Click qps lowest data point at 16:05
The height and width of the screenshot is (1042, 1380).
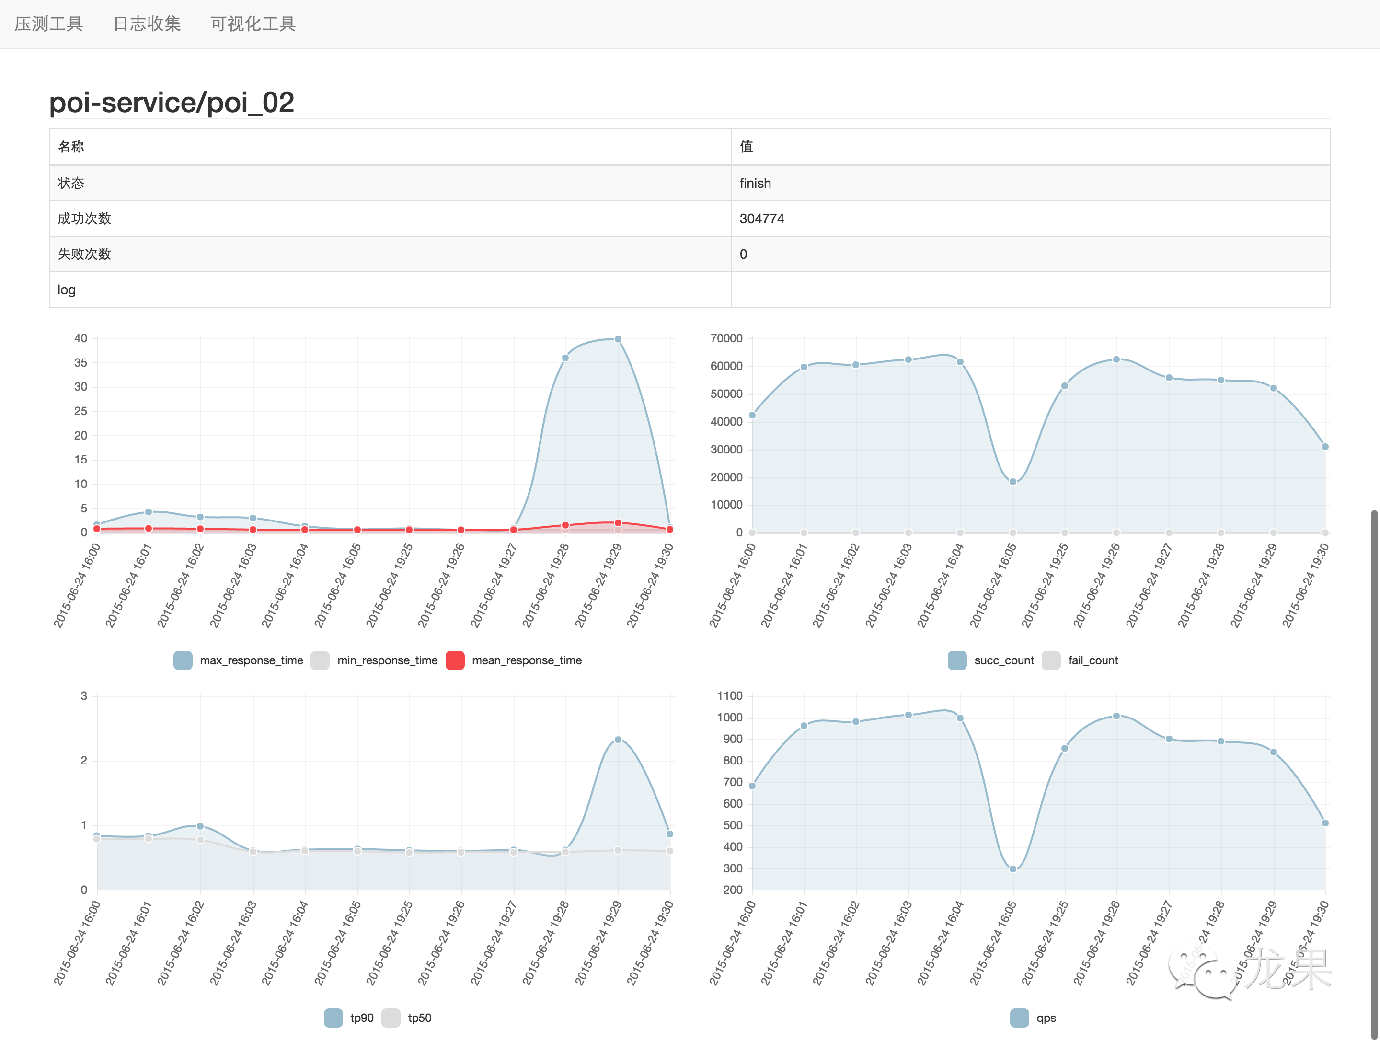coord(1012,869)
